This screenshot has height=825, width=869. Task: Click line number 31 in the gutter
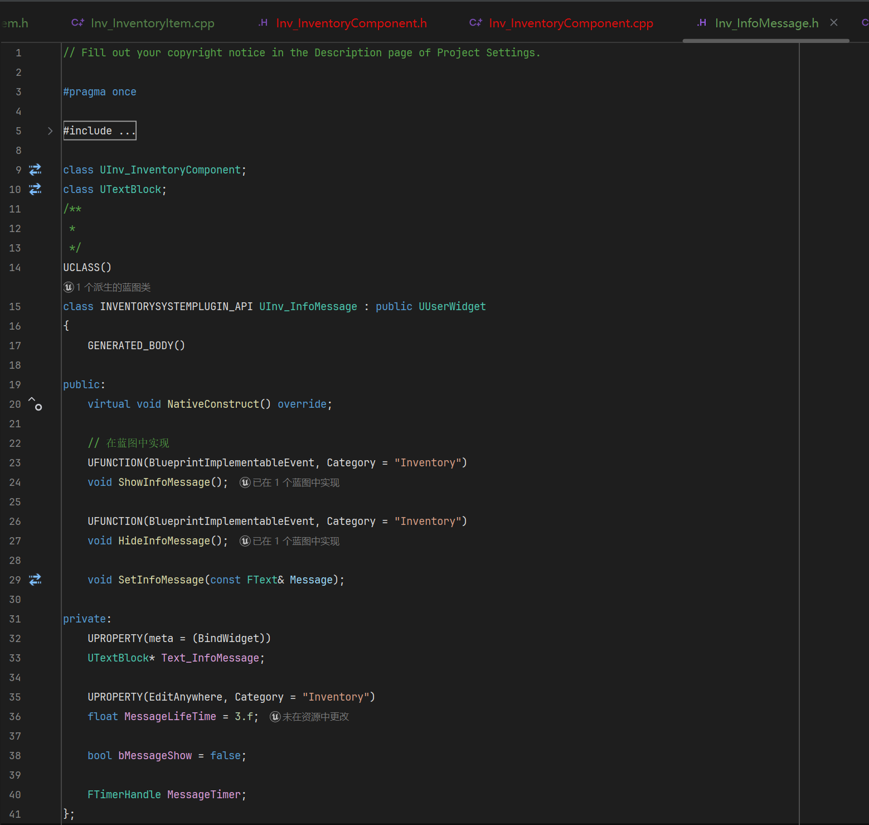(15, 619)
